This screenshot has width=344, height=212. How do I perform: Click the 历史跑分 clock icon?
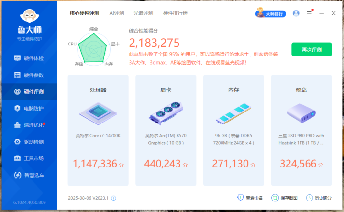pyautogui.click(x=310, y=198)
